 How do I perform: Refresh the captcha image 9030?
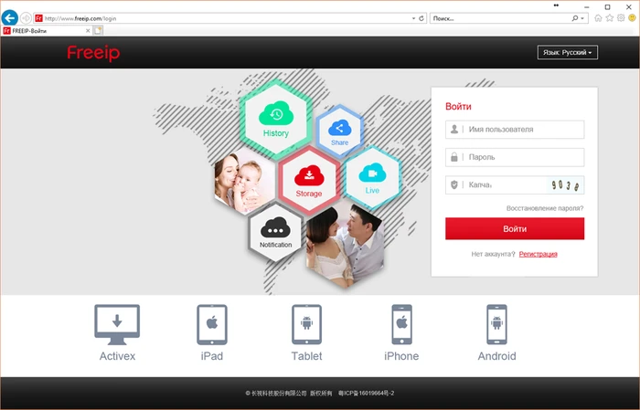point(566,185)
